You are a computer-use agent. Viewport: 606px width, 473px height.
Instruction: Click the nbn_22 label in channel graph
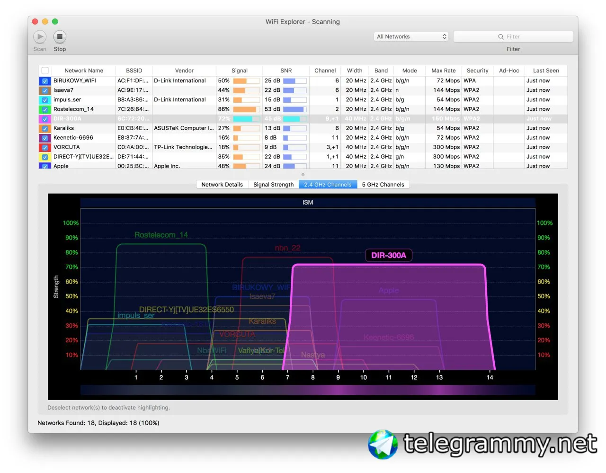click(287, 248)
